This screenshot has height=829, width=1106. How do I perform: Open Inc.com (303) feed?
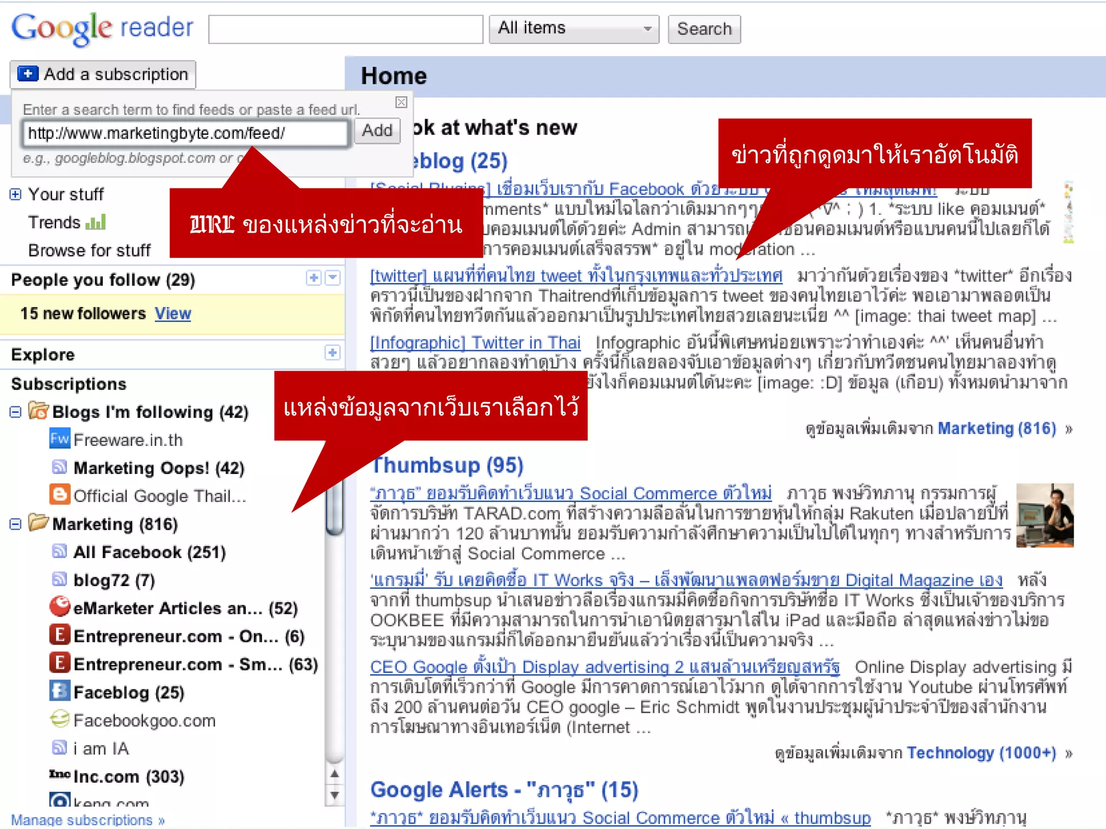(129, 777)
